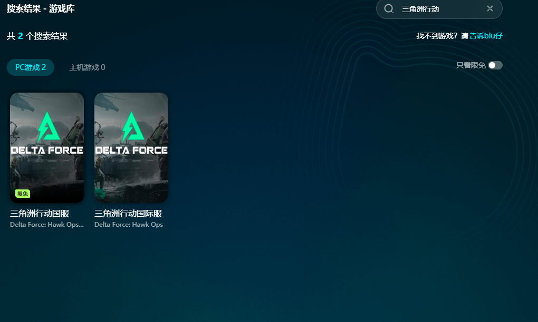Open the 三角洲行动国际服 game cover
This screenshot has width=538, height=322.
(x=131, y=148)
